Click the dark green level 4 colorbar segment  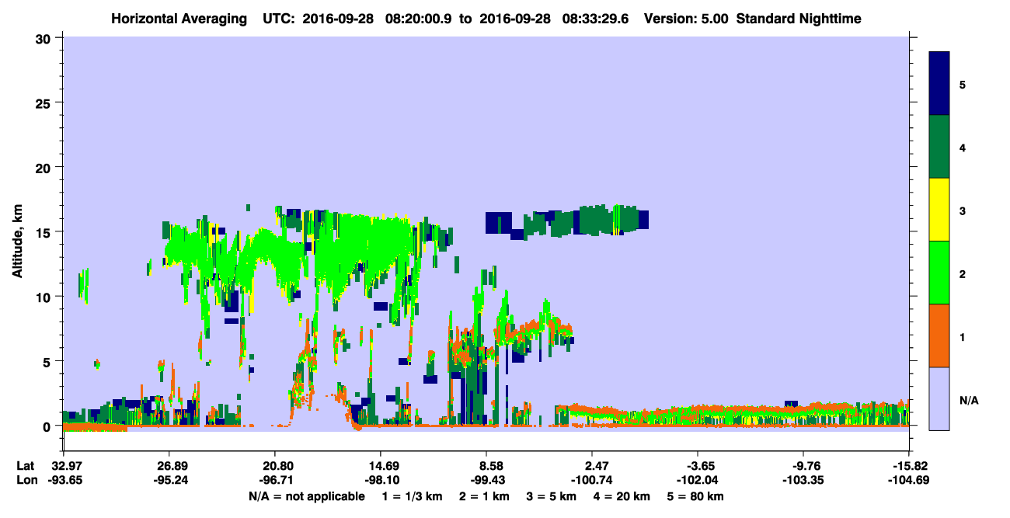[x=939, y=147]
